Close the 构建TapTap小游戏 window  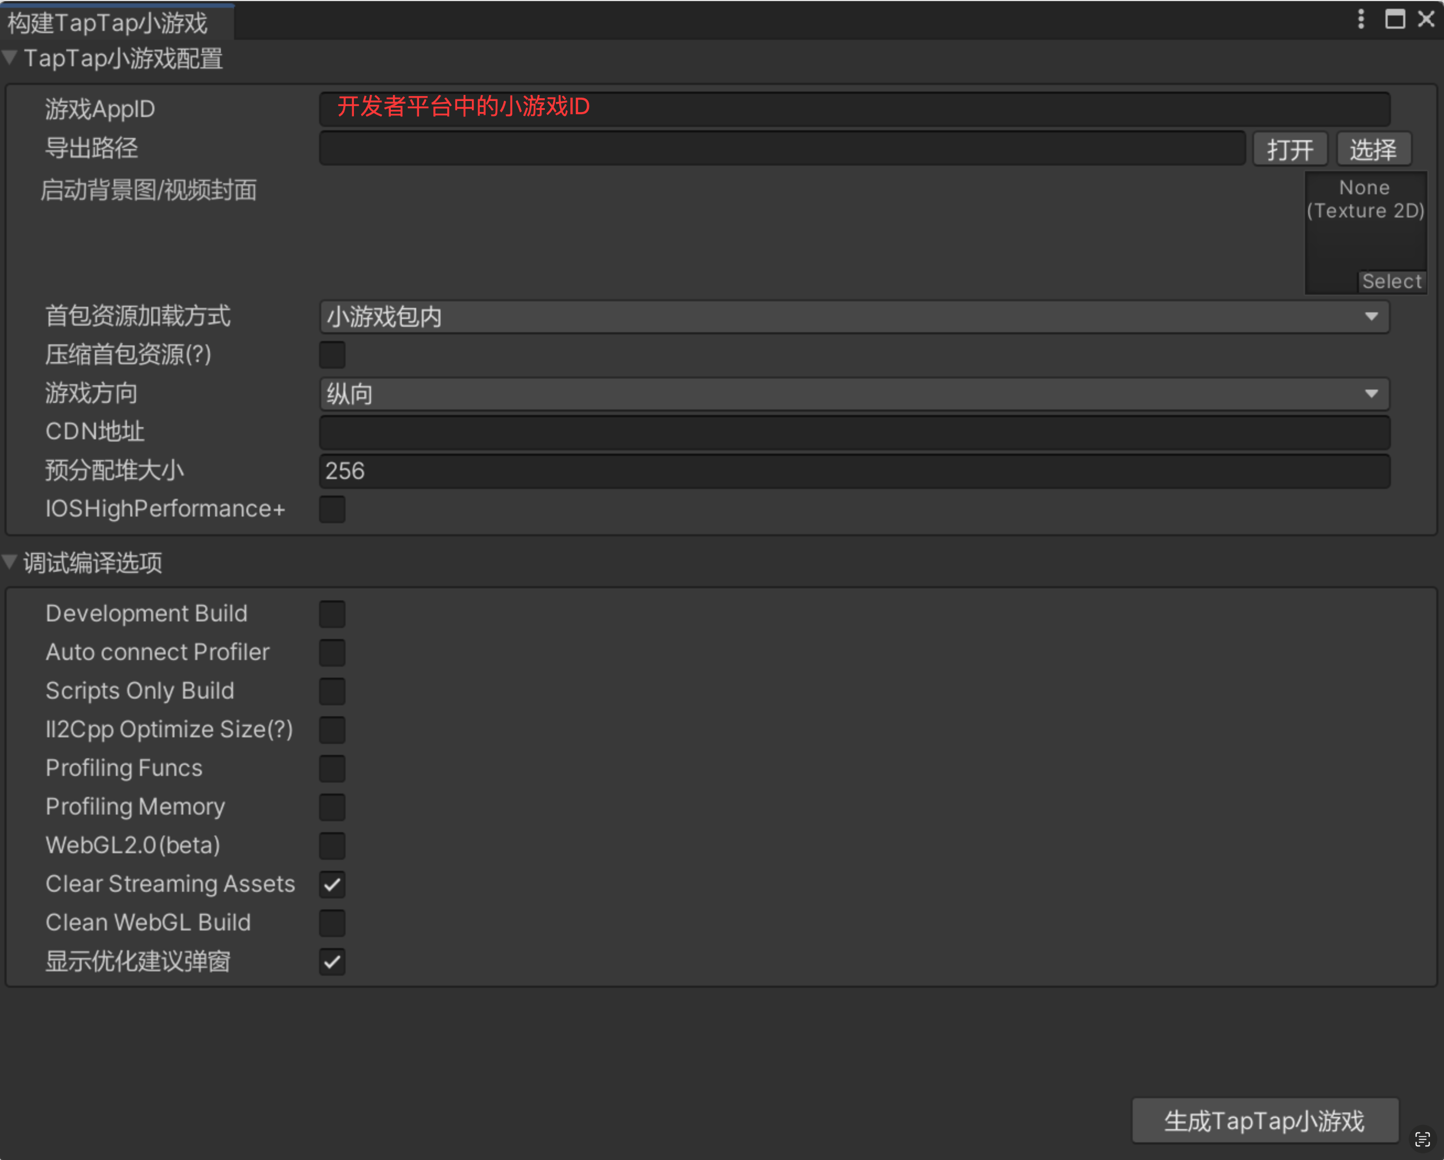point(1426,19)
